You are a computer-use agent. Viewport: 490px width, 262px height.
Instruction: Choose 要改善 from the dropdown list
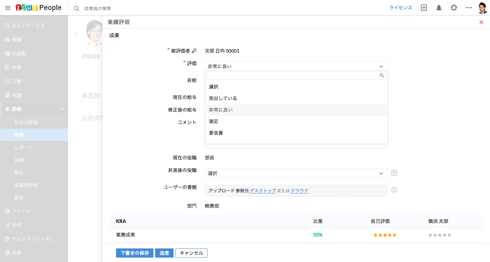(x=216, y=133)
